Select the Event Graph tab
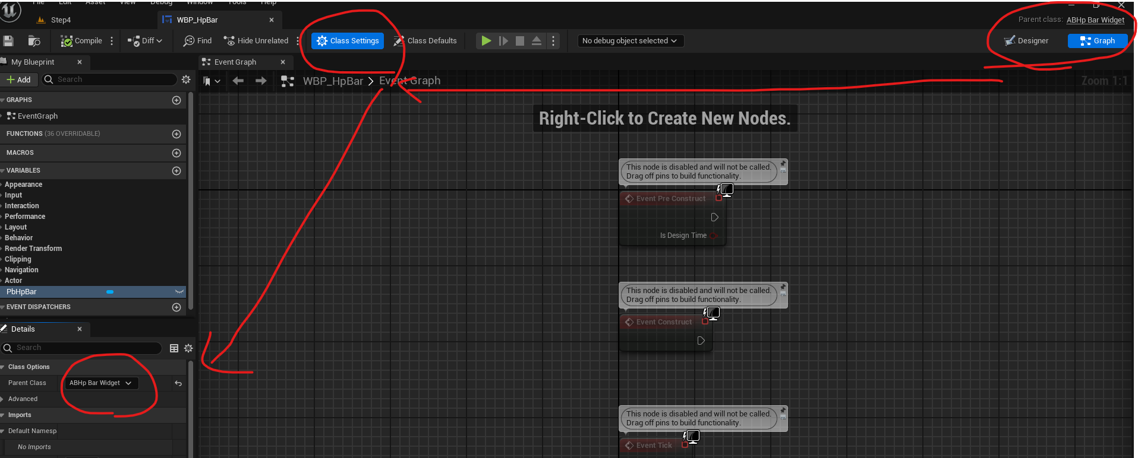1138x458 pixels. [x=235, y=62]
